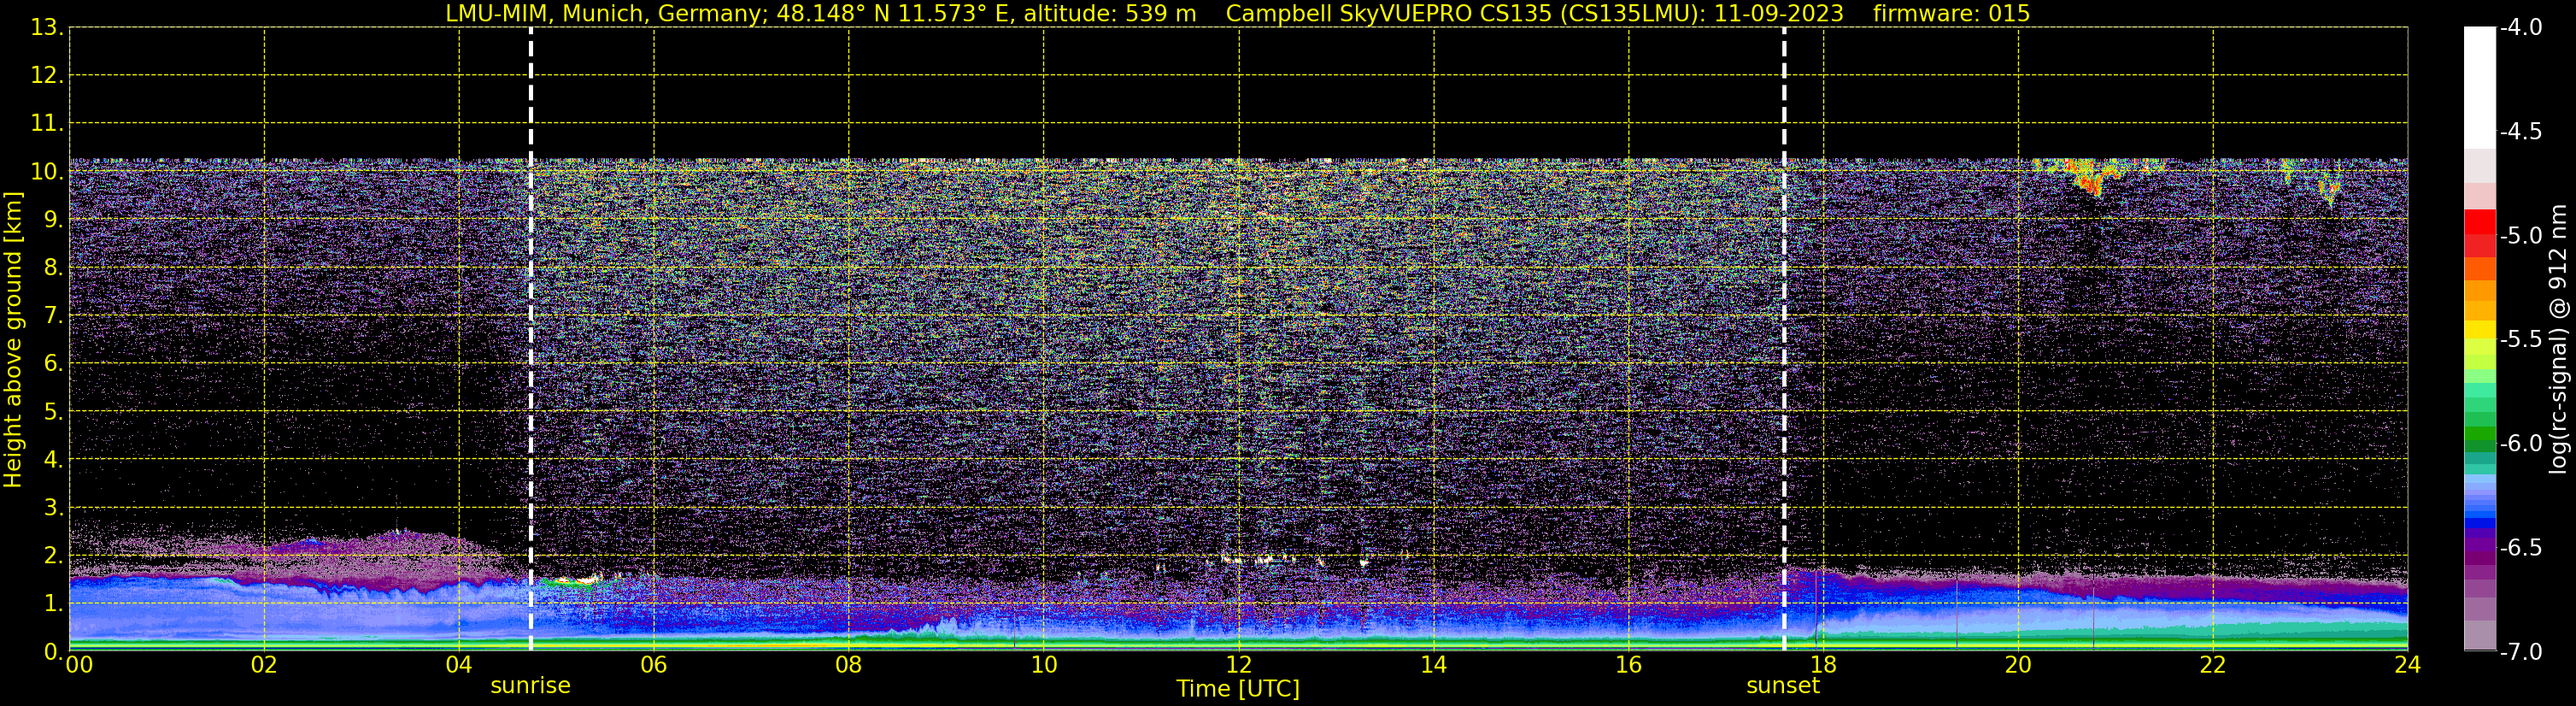Click the y-axis tick label '4.'
Viewport: 2576px width, 706px height.
[x=54, y=460]
